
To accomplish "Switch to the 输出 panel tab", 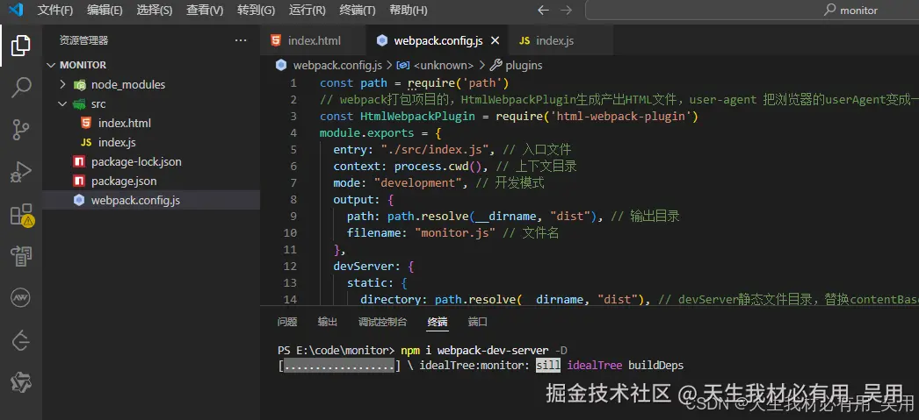I will (328, 322).
